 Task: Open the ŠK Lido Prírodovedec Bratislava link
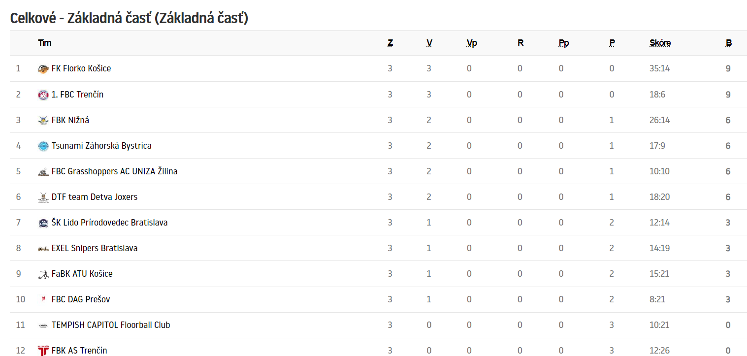point(109,223)
